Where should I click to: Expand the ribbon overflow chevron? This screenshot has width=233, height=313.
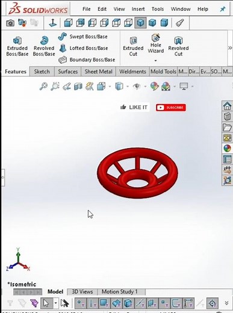pos(230,48)
